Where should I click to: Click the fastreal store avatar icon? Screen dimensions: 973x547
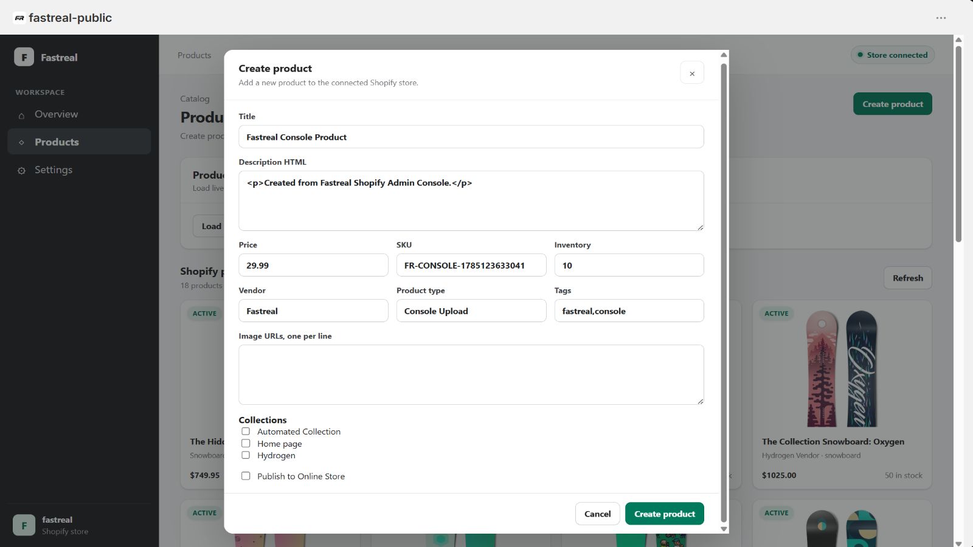point(24,525)
